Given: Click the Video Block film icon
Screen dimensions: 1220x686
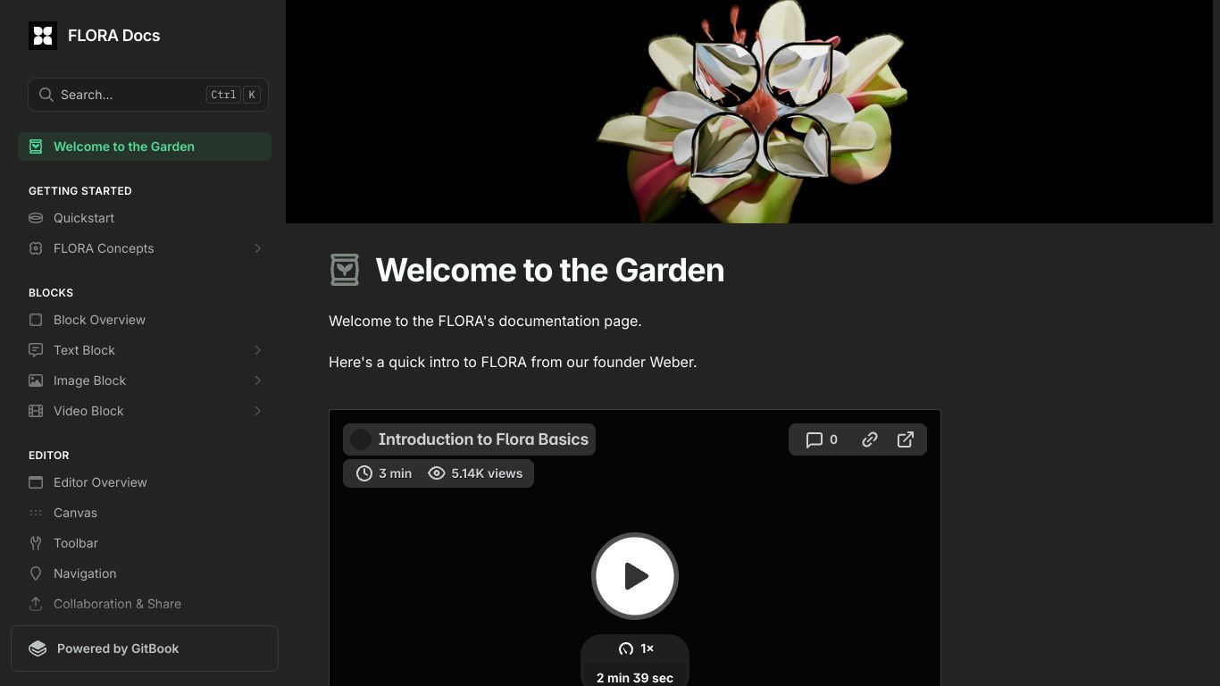Looking at the screenshot, I should [36, 411].
